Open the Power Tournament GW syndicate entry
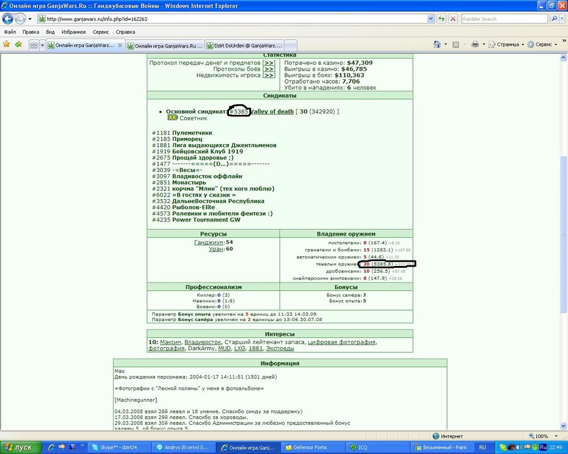This screenshot has height=454, width=568. pyautogui.click(x=206, y=220)
